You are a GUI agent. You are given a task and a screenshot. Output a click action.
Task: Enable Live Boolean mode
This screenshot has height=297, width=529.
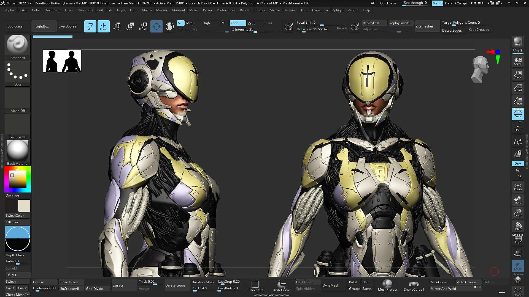[68, 26]
